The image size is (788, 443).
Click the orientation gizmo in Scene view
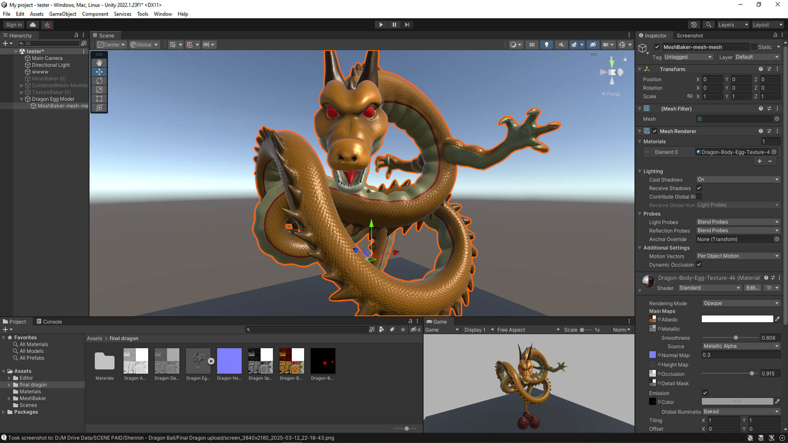[612, 72]
